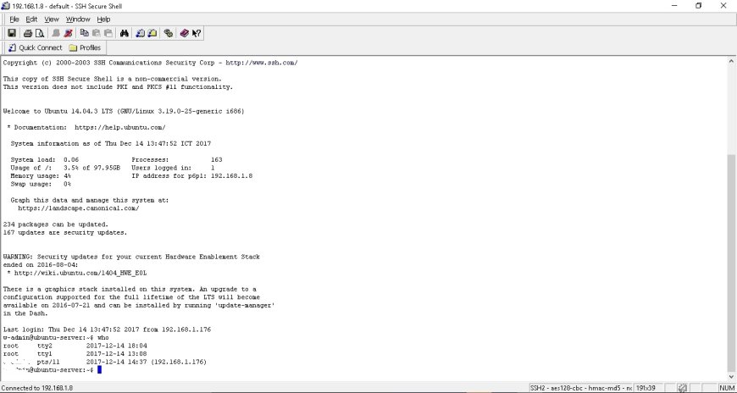The height and width of the screenshot is (393, 737).
Task: Copy selection with the toolbar Copy icon
Action: (84, 33)
